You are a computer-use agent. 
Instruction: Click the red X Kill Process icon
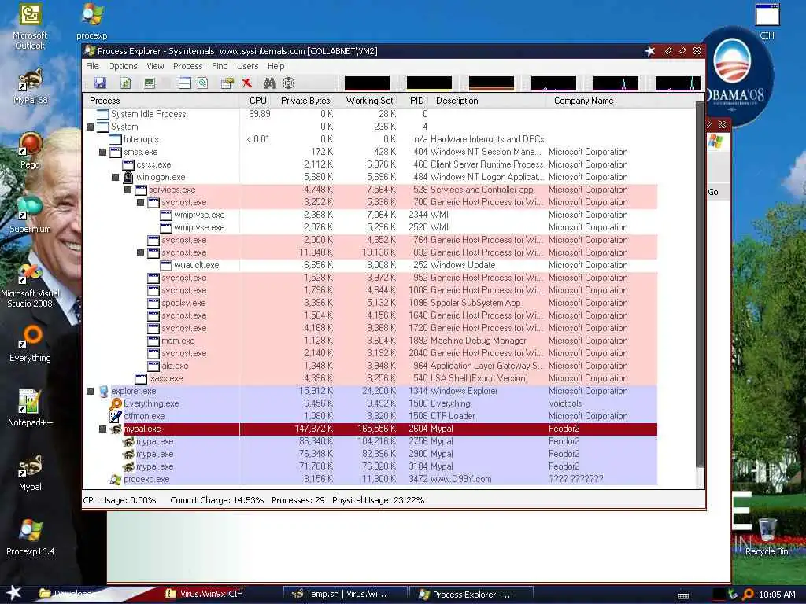[x=246, y=83]
